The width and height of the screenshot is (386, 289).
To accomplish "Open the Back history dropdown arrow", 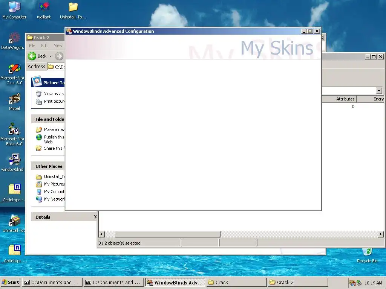I will point(51,56).
